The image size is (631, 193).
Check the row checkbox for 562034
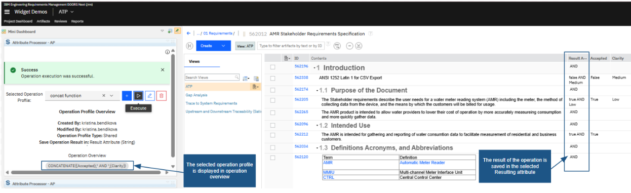[273, 147]
